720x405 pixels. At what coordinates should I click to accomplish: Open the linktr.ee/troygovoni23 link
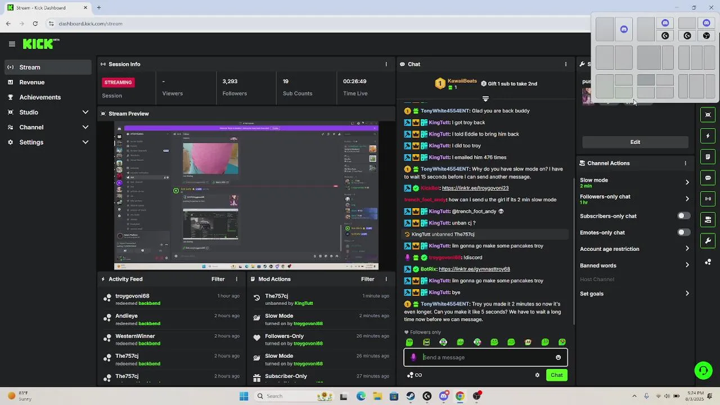coord(475,188)
